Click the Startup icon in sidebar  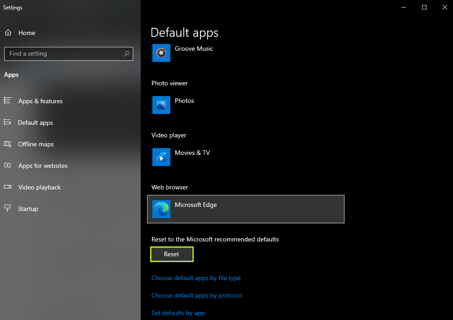(x=8, y=208)
